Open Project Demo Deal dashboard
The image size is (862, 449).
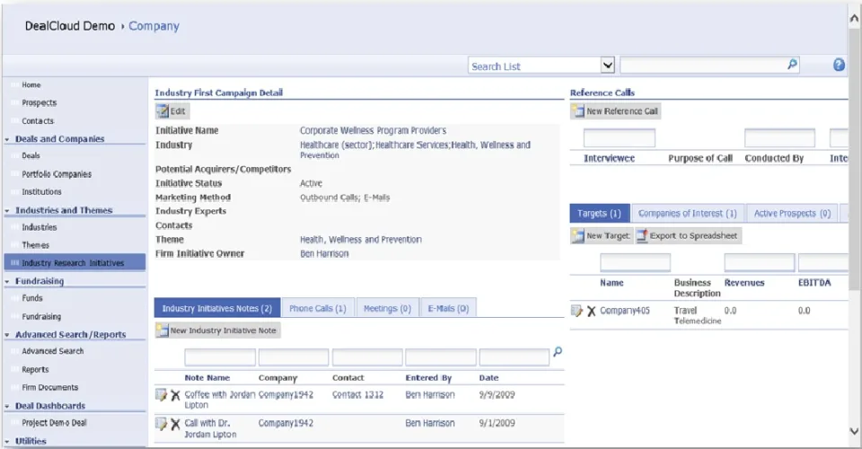(54, 423)
